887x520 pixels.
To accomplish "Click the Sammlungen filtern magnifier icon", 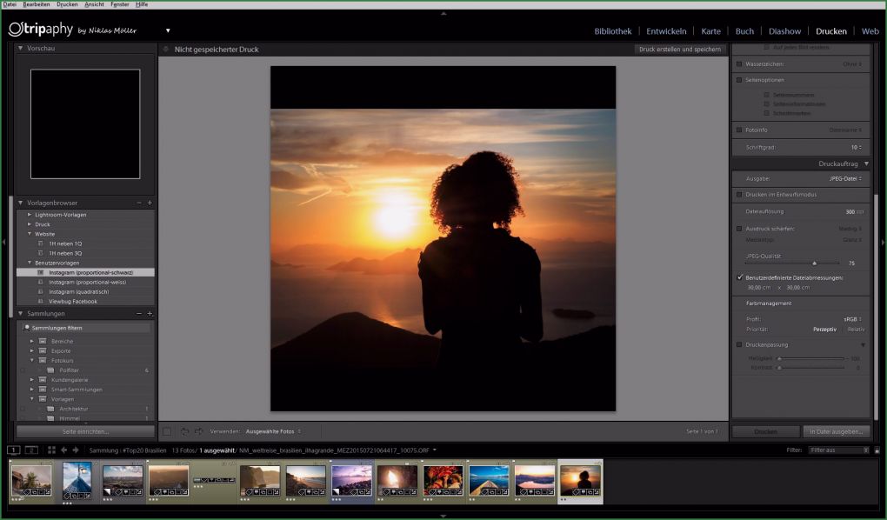I will coord(27,327).
